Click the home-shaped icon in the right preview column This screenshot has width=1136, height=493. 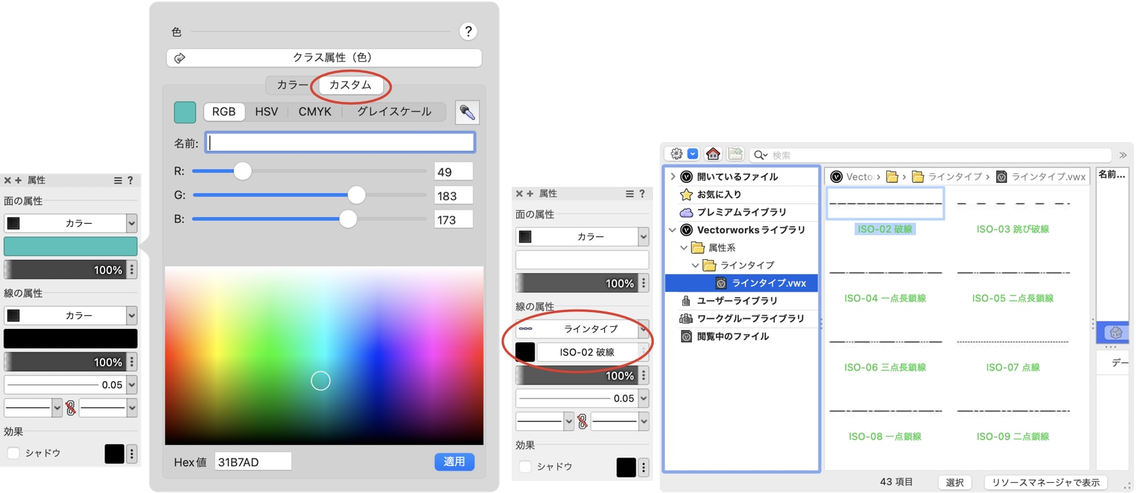coord(1115,332)
